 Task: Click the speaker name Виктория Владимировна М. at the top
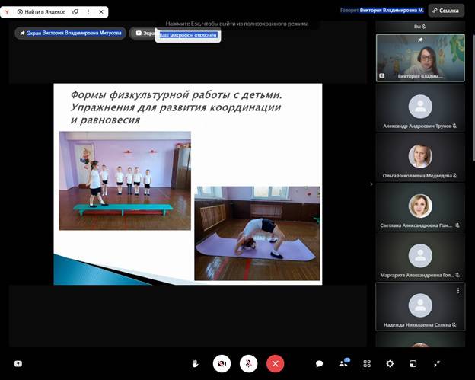tap(391, 11)
